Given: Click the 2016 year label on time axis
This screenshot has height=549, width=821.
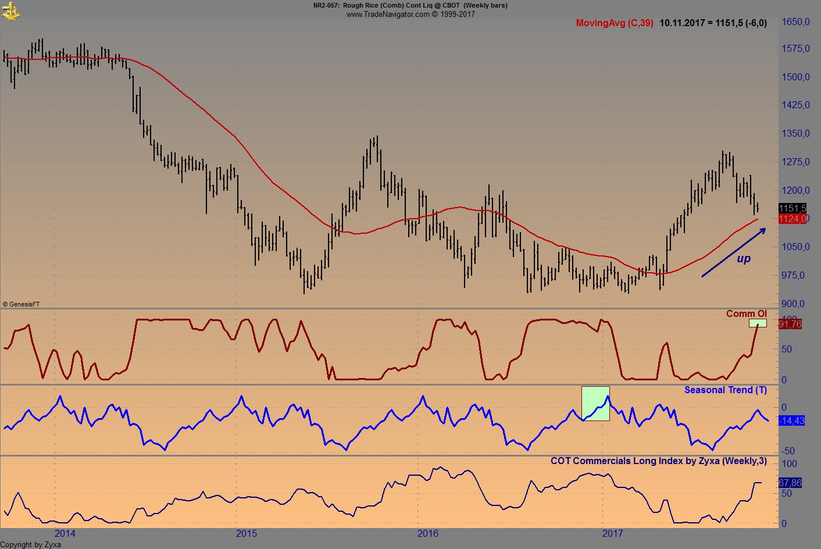Looking at the screenshot, I should coord(428,533).
